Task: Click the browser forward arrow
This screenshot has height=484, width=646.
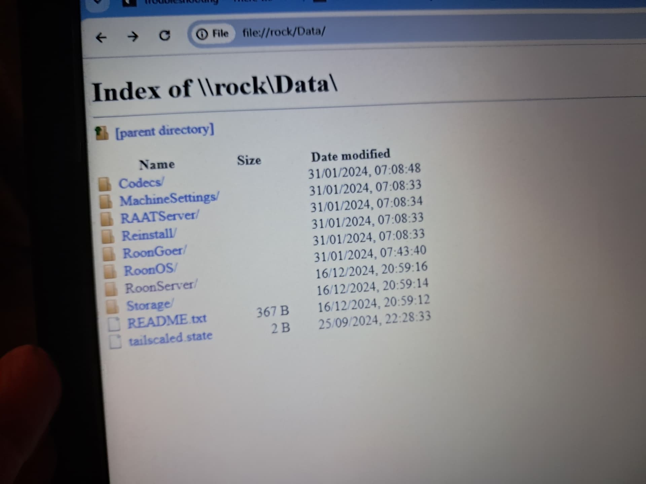Action: [x=133, y=36]
